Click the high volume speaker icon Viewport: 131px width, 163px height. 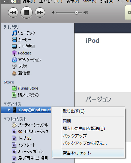click(86, 12)
